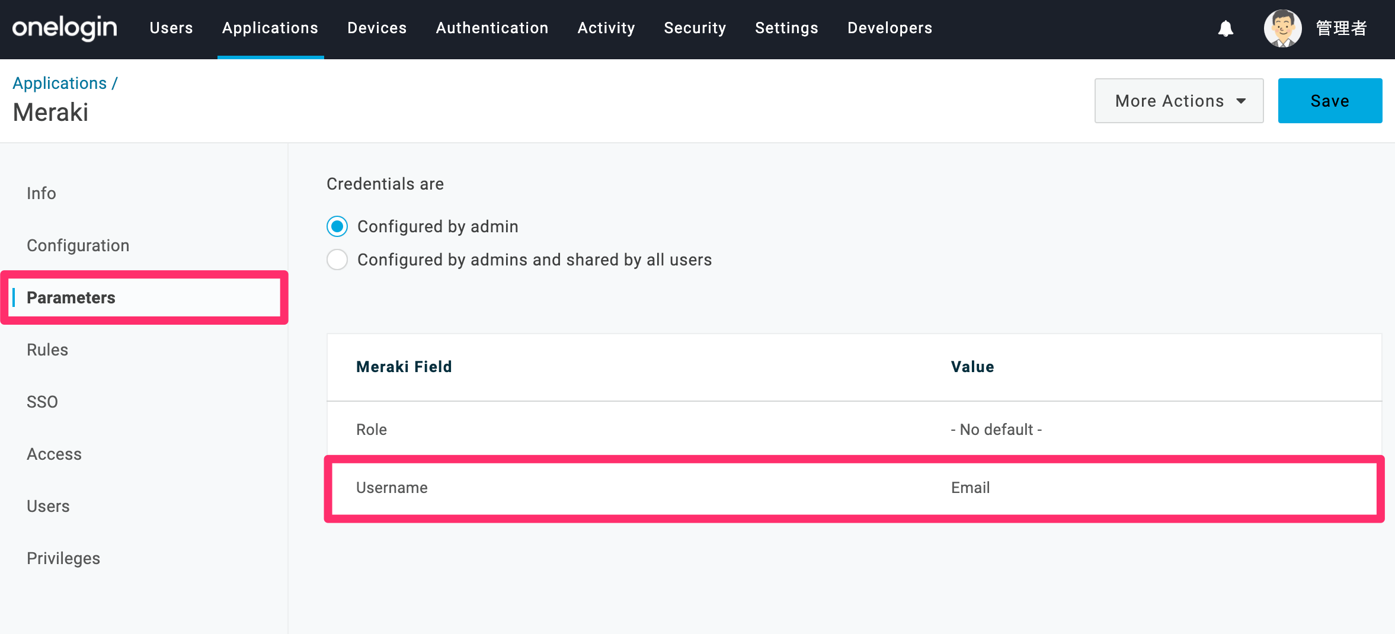Click the 管理者 account name
This screenshot has height=634, width=1395.
pos(1342,28)
